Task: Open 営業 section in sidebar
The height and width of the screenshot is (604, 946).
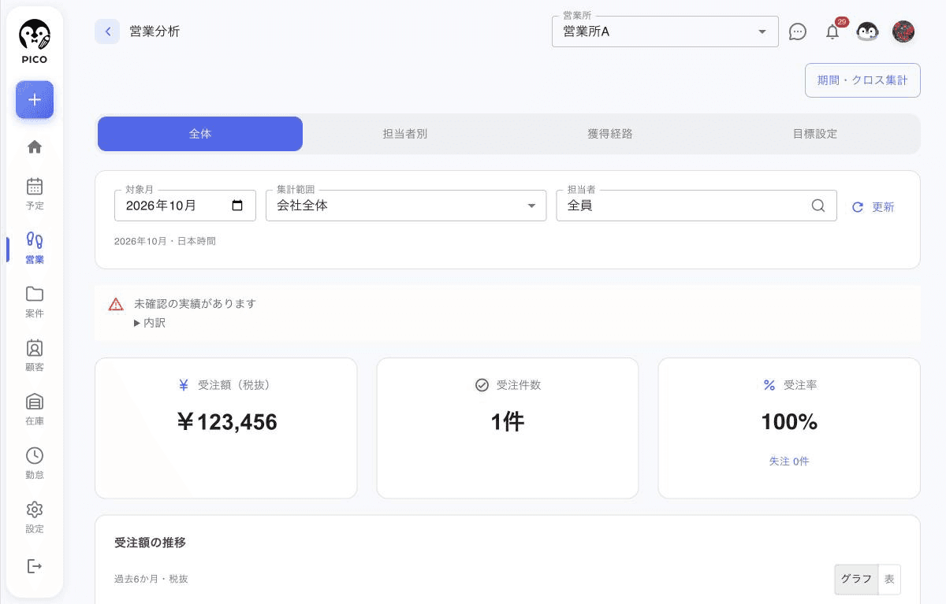Action: point(35,247)
